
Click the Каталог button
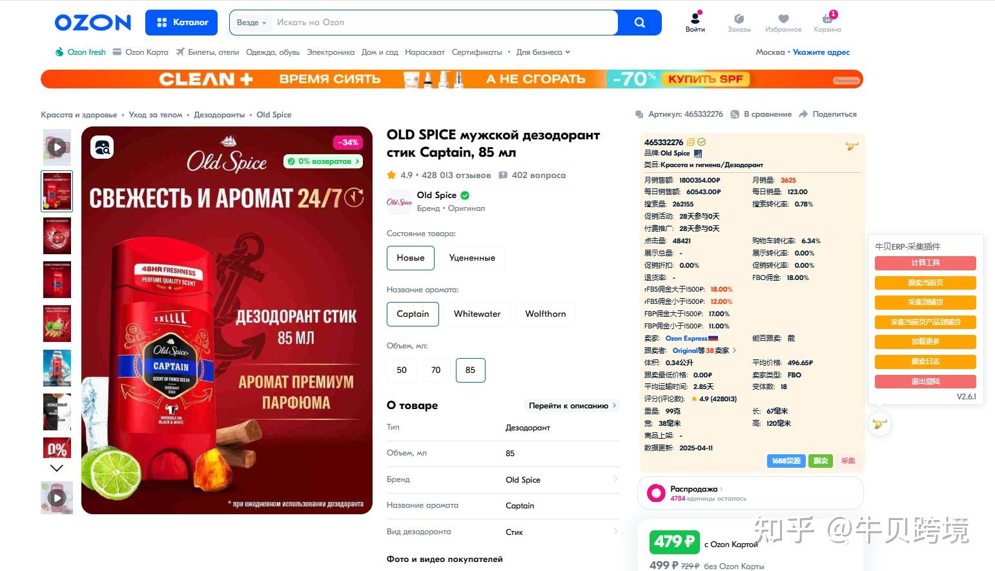coord(181,23)
